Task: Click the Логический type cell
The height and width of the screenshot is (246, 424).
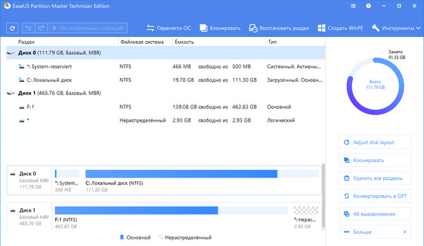Action: click(281, 120)
